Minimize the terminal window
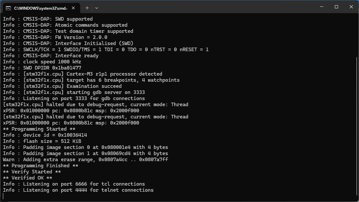Screen dimensions: 359x202 pyautogui.click(x=321, y=7)
